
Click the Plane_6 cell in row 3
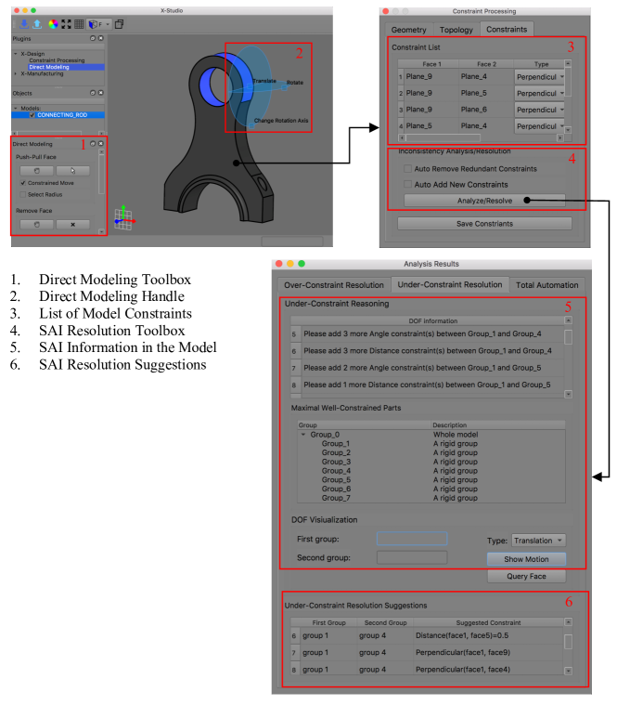pos(486,110)
